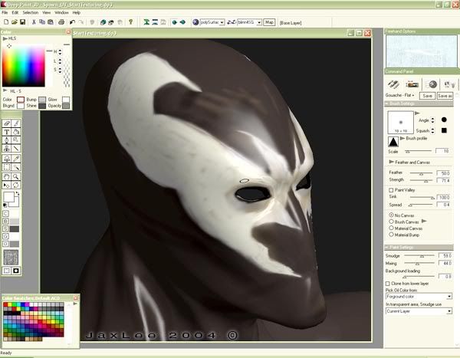
Task: Open the sphere material Command Panel icon
Action: pyautogui.click(x=432, y=84)
